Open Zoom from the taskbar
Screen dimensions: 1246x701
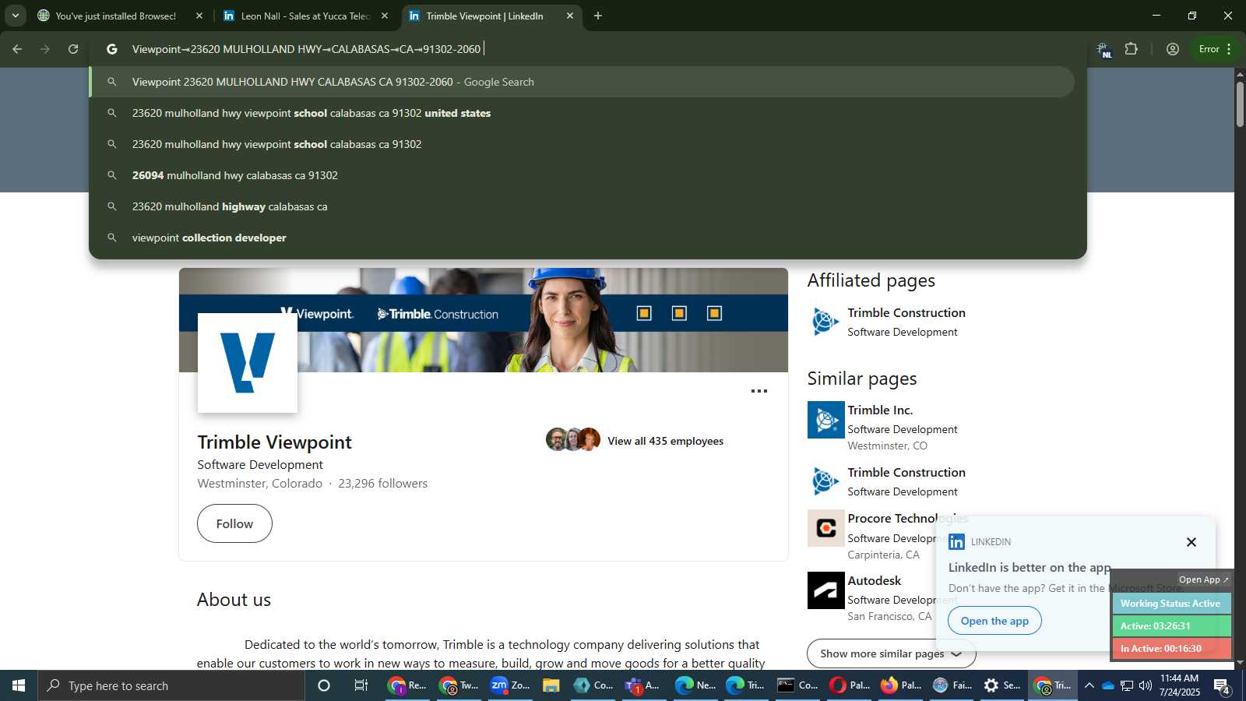510,685
